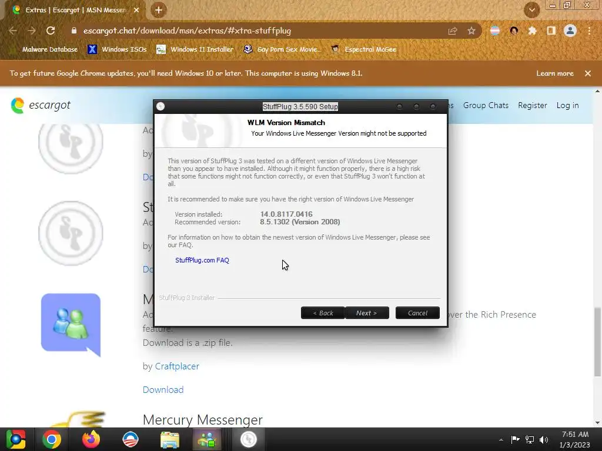The width and height of the screenshot is (602, 451).
Task: Click the recommended version 8.5.1302 text
Action: click(300, 221)
